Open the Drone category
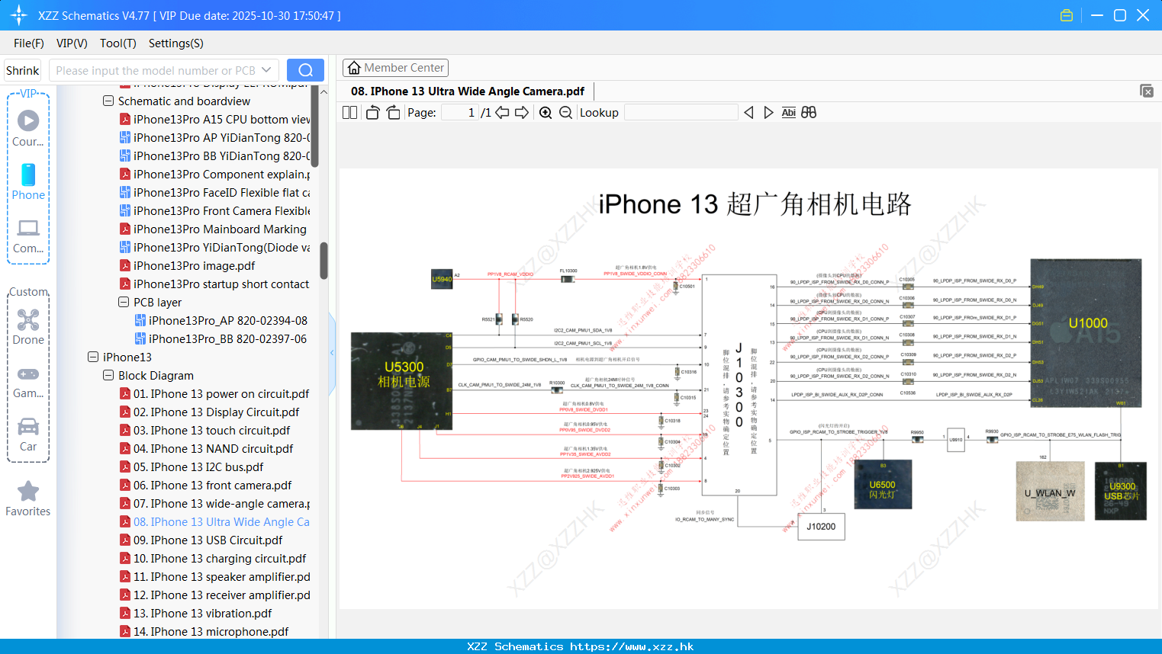Image resolution: width=1162 pixels, height=654 pixels. 28,327
